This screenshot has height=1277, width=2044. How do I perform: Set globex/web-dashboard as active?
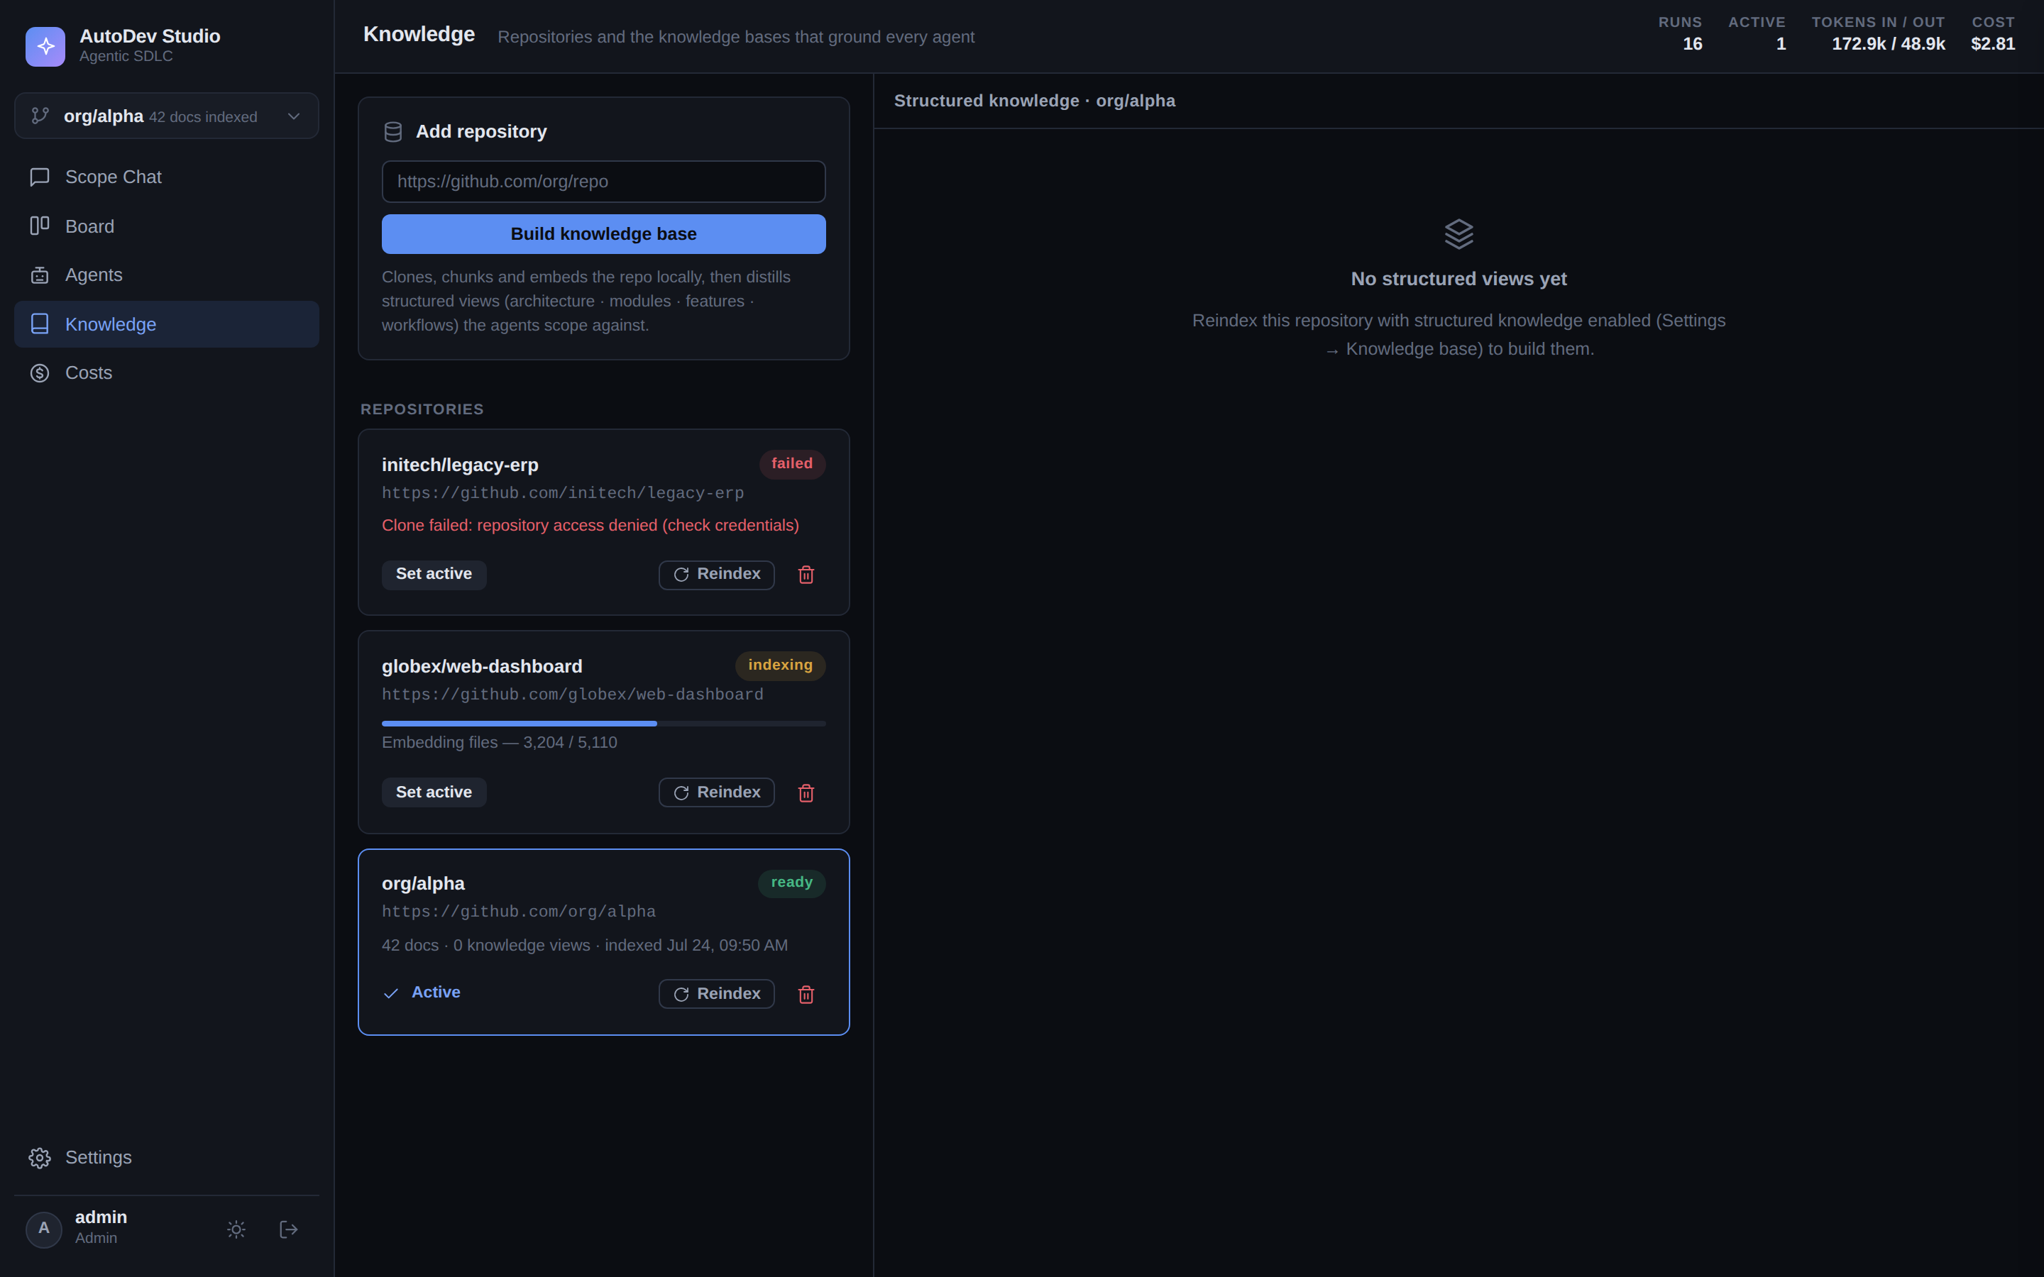click(x=434, y=792)
